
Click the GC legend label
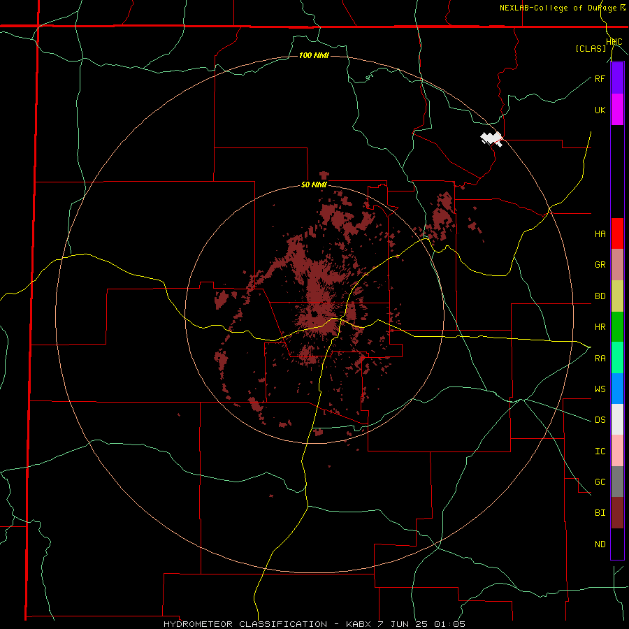(600, 482)
